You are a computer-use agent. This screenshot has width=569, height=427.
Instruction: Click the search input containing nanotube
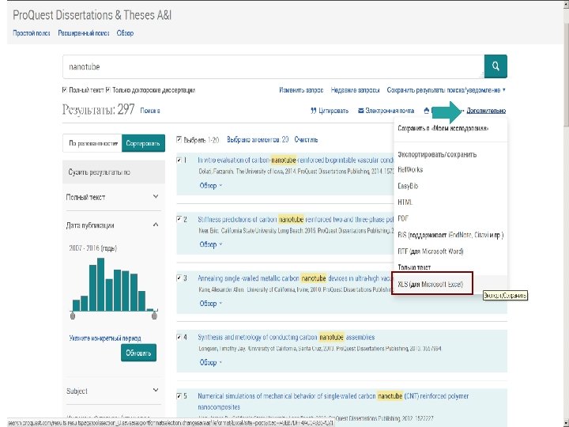(273, 66)
